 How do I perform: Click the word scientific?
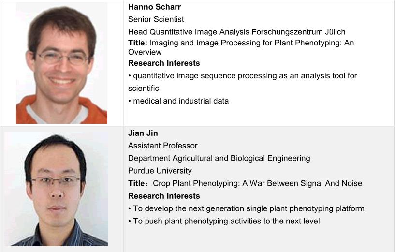[144, 89]
